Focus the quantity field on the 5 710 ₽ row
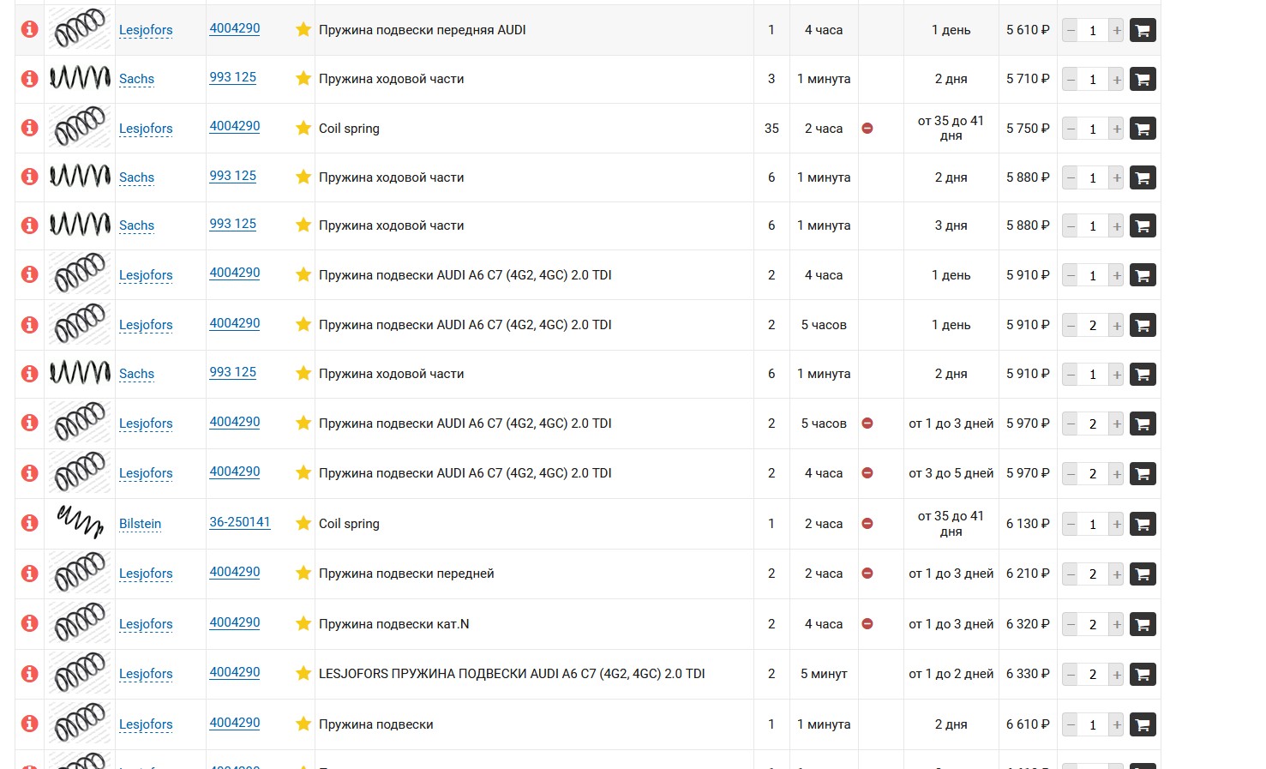The image size is (1266, 769). 1093,79
